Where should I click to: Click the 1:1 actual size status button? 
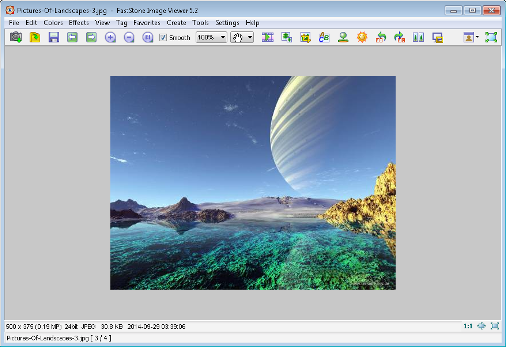pyautogui.click(x=468, y=326)
